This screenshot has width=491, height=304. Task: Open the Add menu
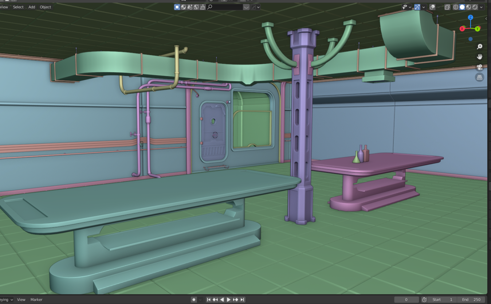pos(32,7)
